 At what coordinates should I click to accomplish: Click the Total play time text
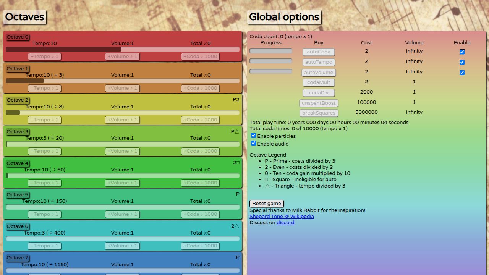(329, 123)
